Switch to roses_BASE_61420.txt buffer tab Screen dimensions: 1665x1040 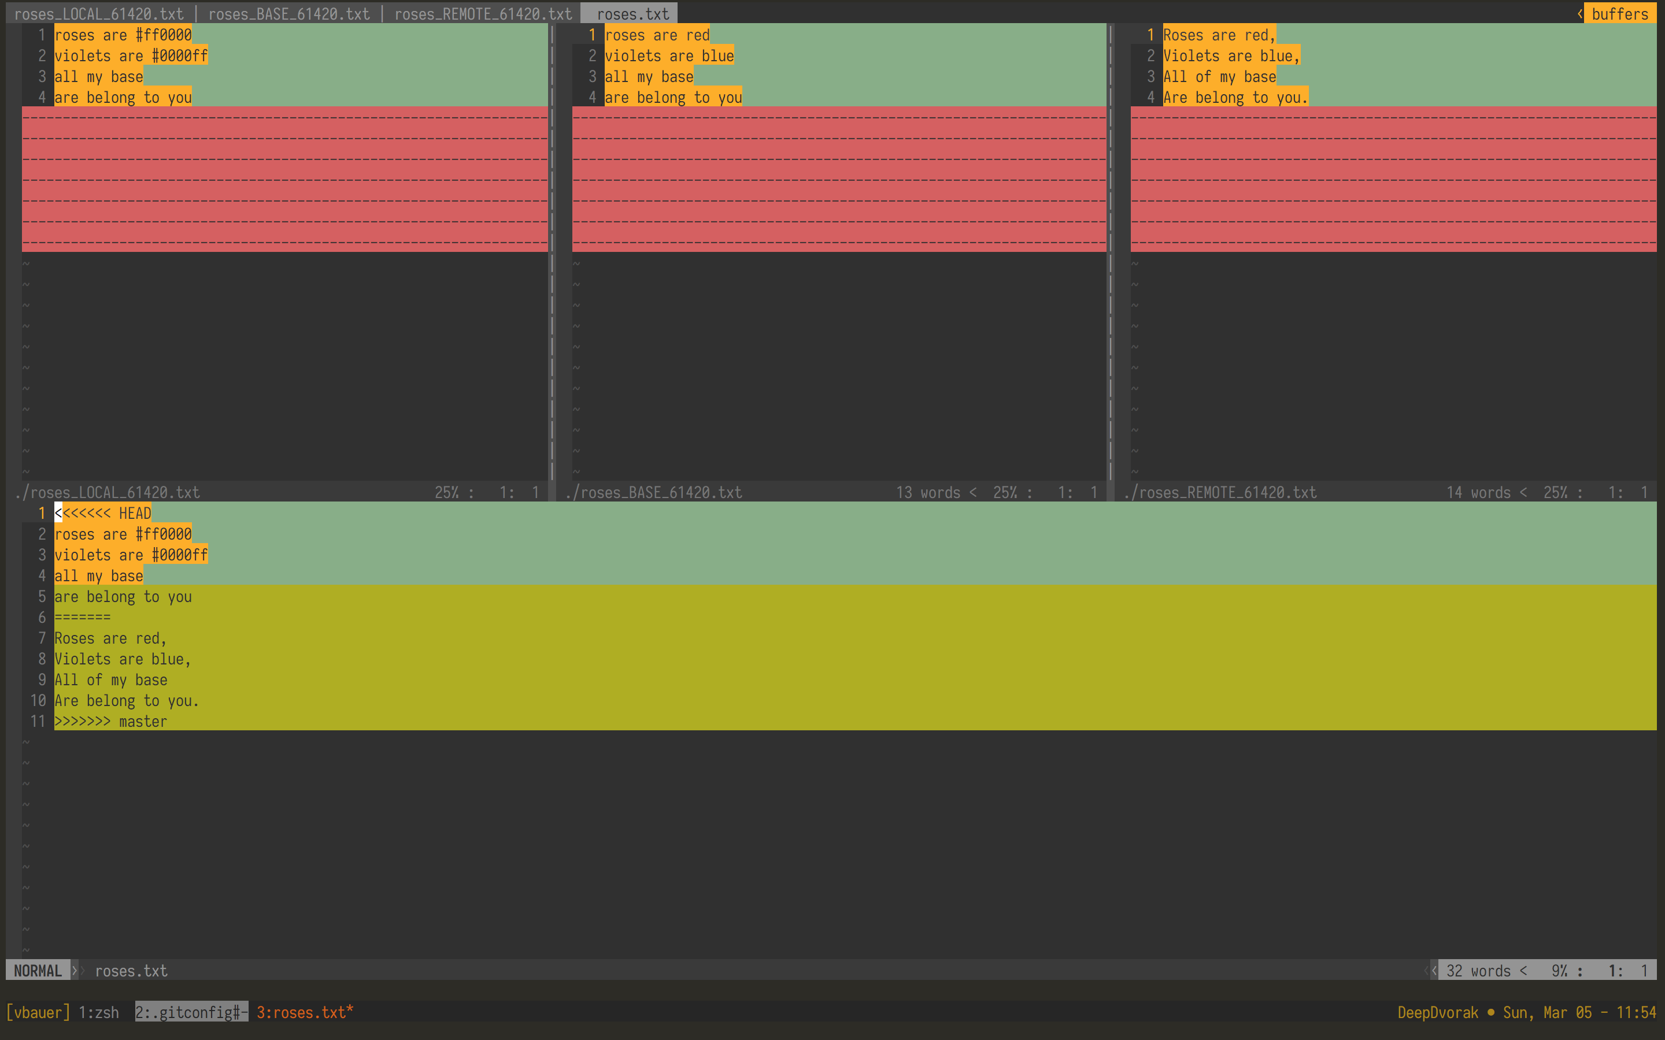[x=288, y=14]
